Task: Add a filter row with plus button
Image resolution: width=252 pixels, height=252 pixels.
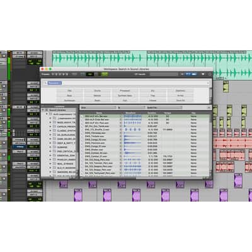Action: [209, 108]
